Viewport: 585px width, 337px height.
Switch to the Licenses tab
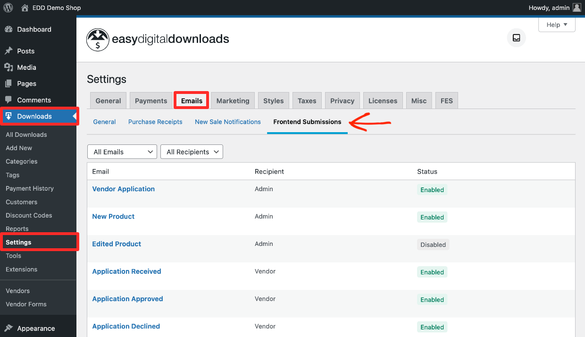(383, 101)
